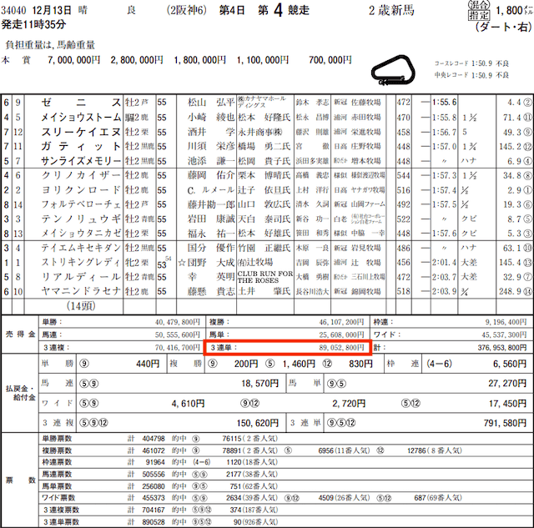Select the 馬連 payout 18,570円
Viewport: 534px width, 528px height.
point(252,384)
